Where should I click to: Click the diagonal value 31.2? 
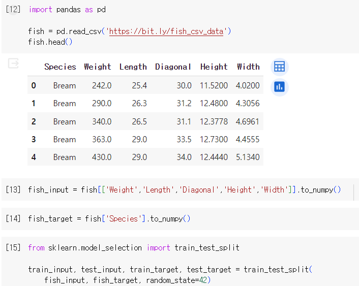pos(184,104)
